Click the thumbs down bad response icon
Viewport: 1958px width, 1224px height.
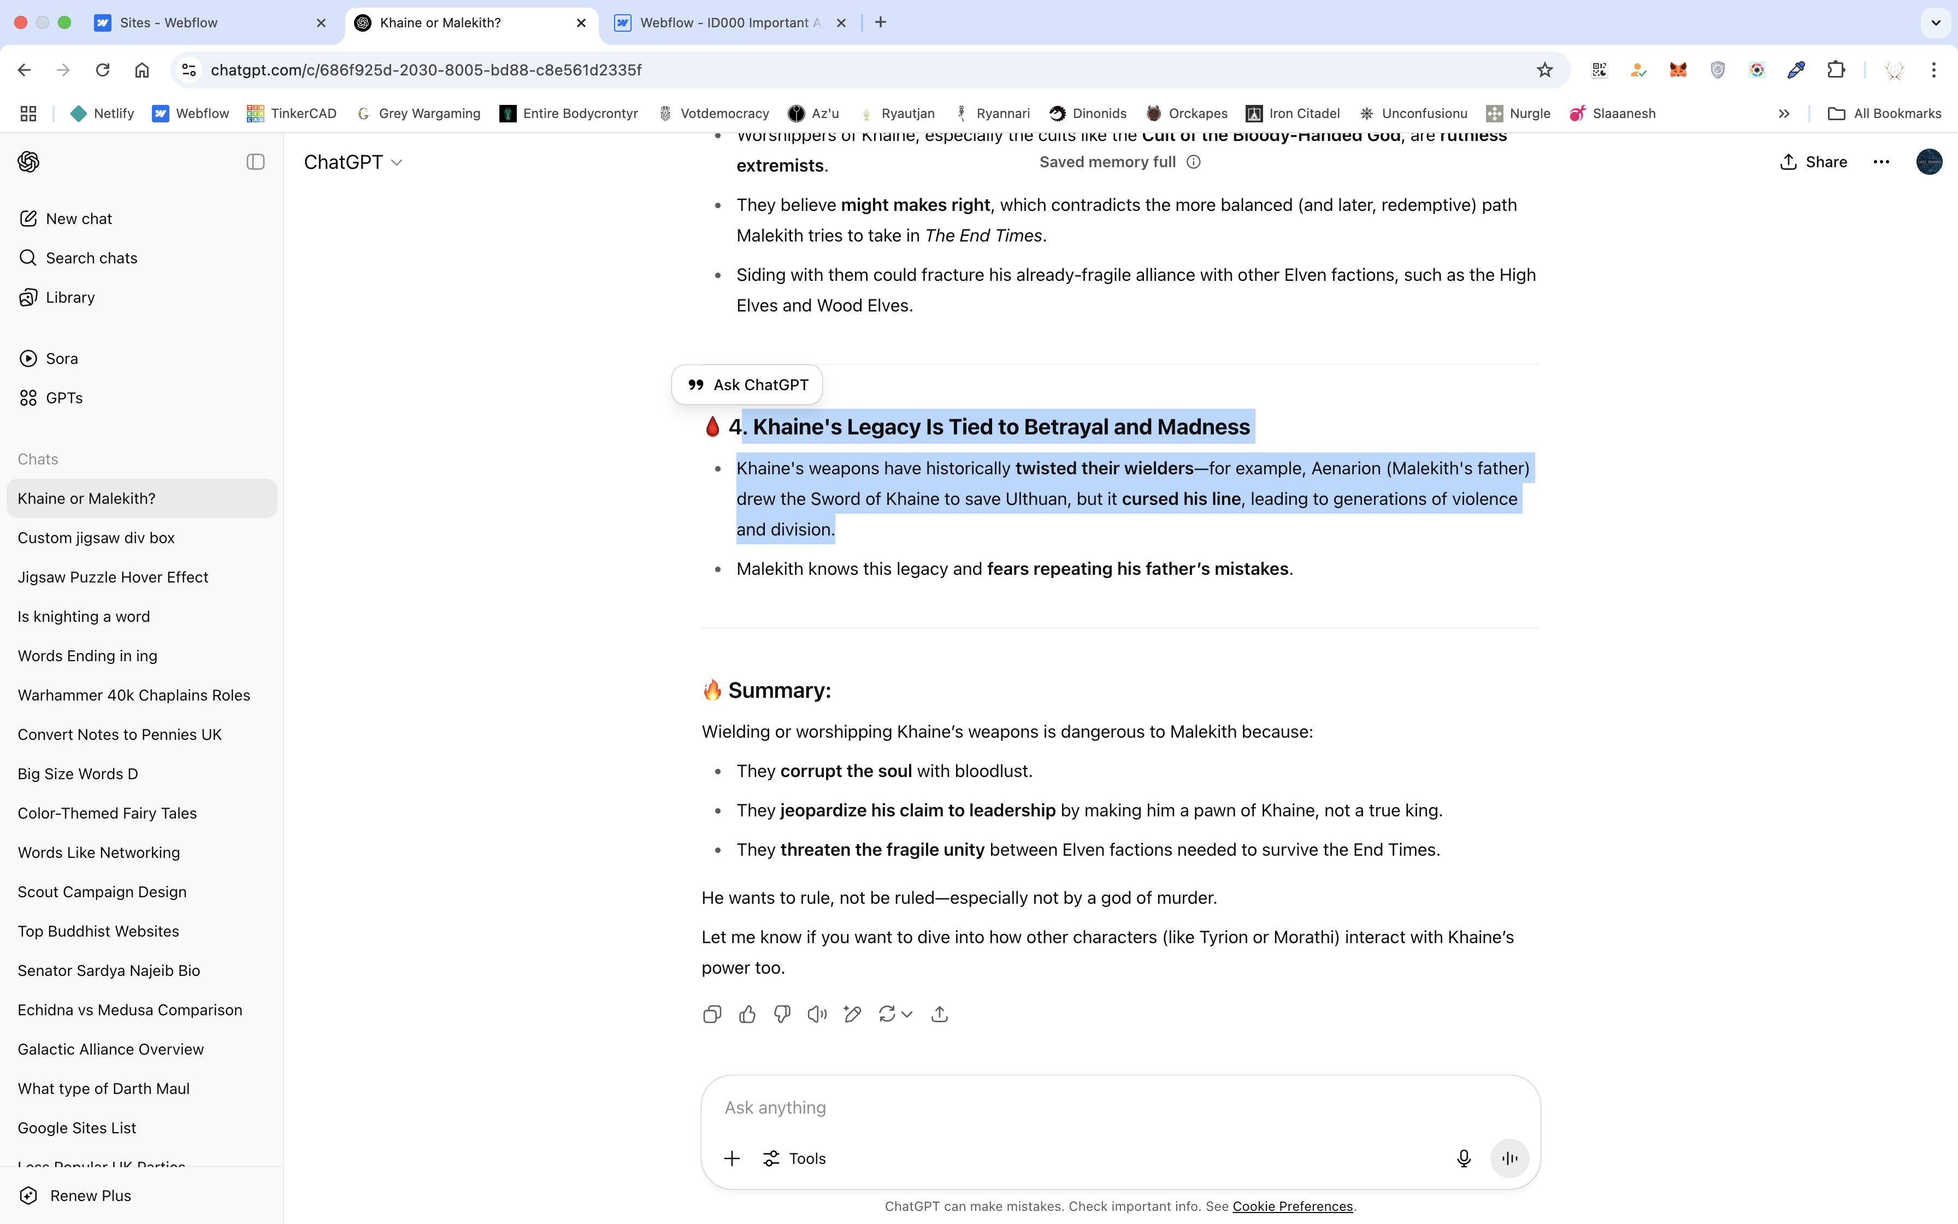click(x=782, y=1014)
